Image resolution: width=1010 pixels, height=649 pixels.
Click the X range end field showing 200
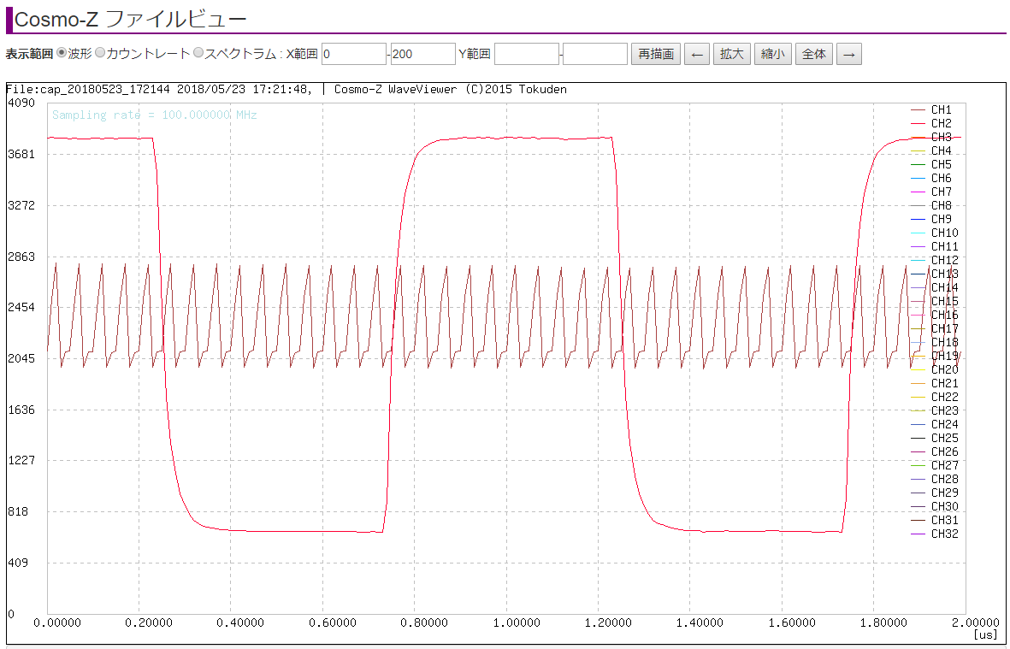[423, 54]
